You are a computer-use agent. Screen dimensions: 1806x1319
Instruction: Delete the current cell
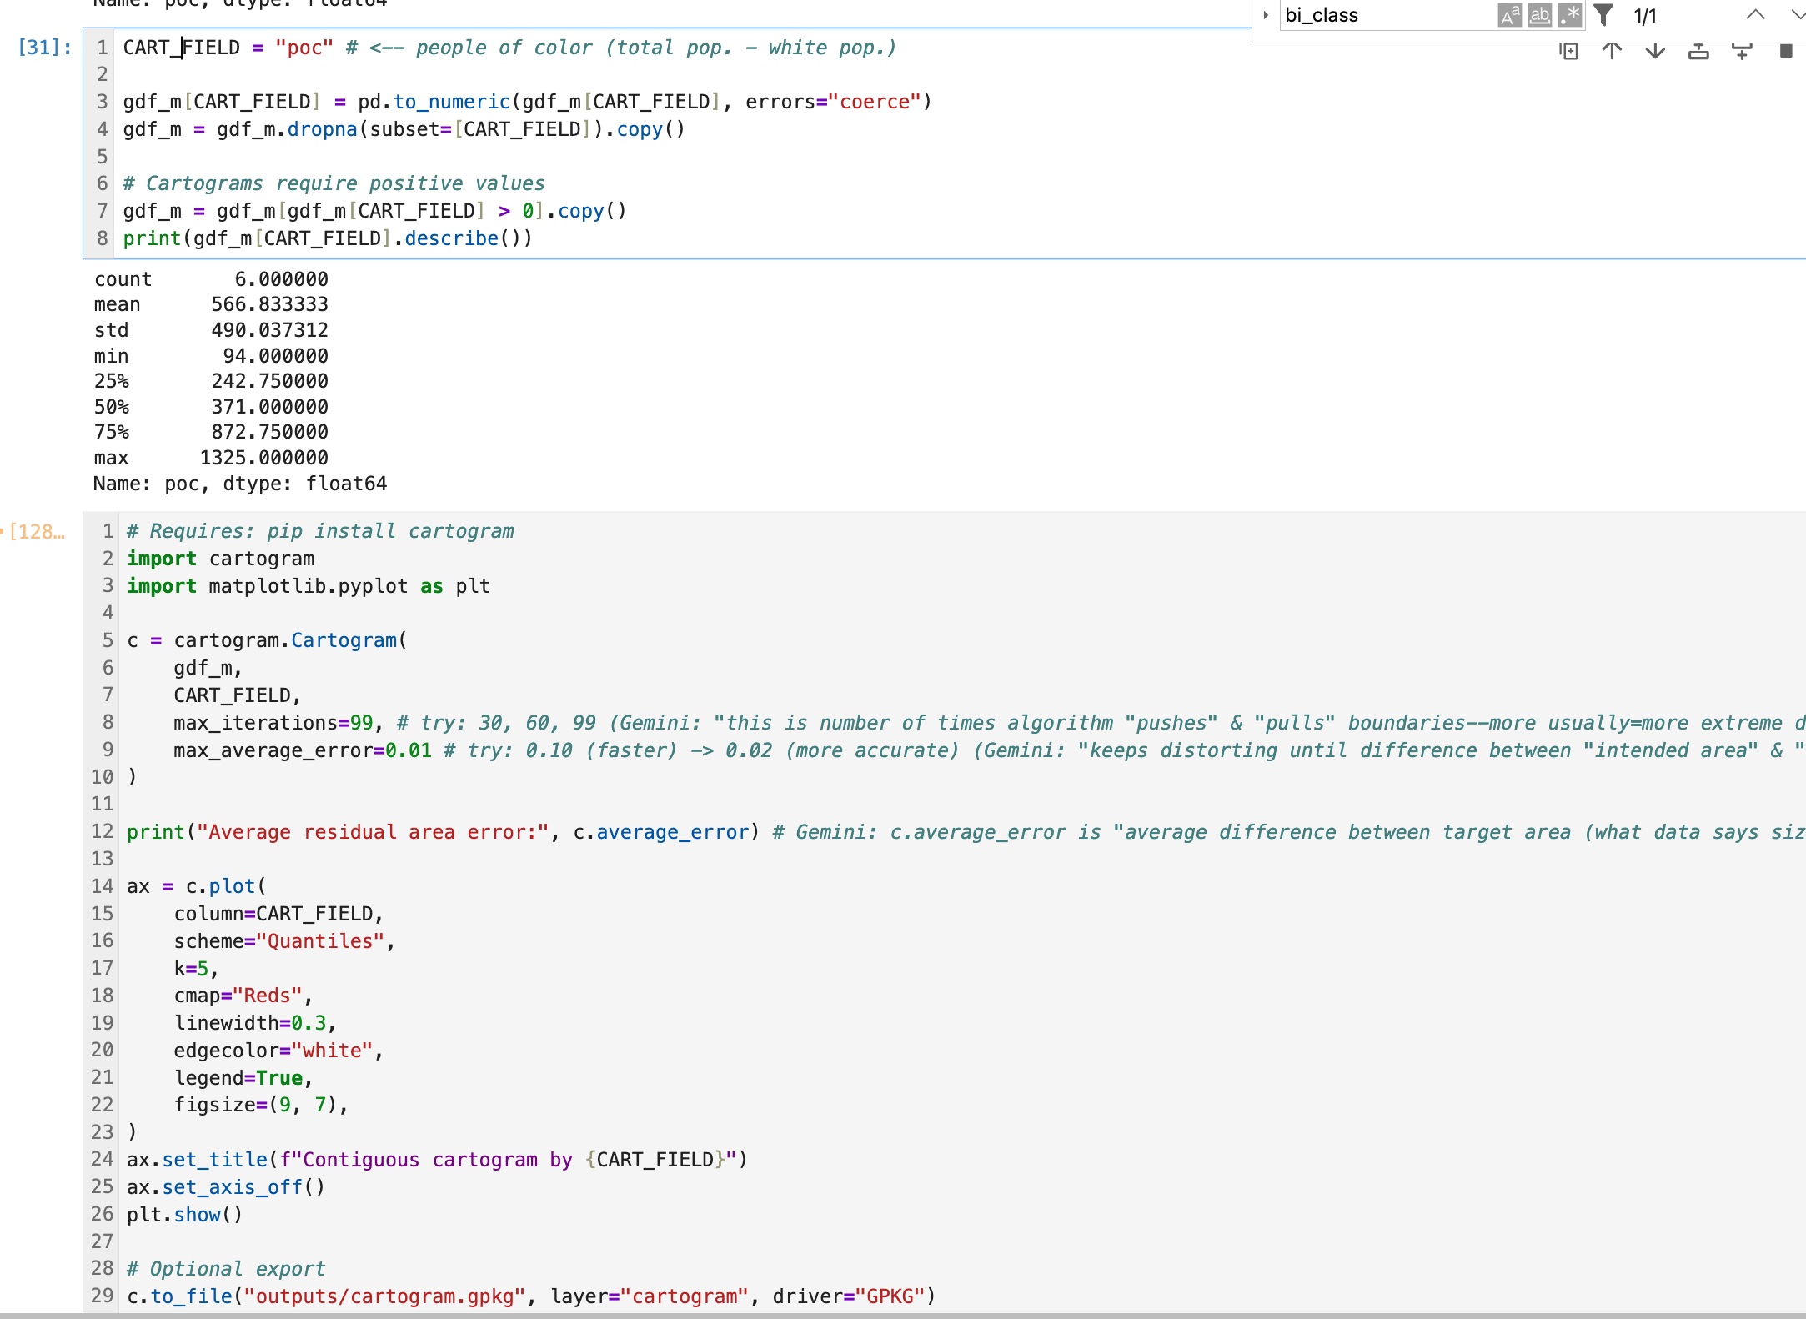[x=1785, y=52]
